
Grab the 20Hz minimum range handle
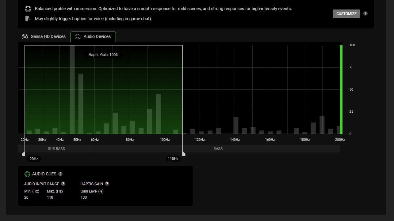pos(24,154)
